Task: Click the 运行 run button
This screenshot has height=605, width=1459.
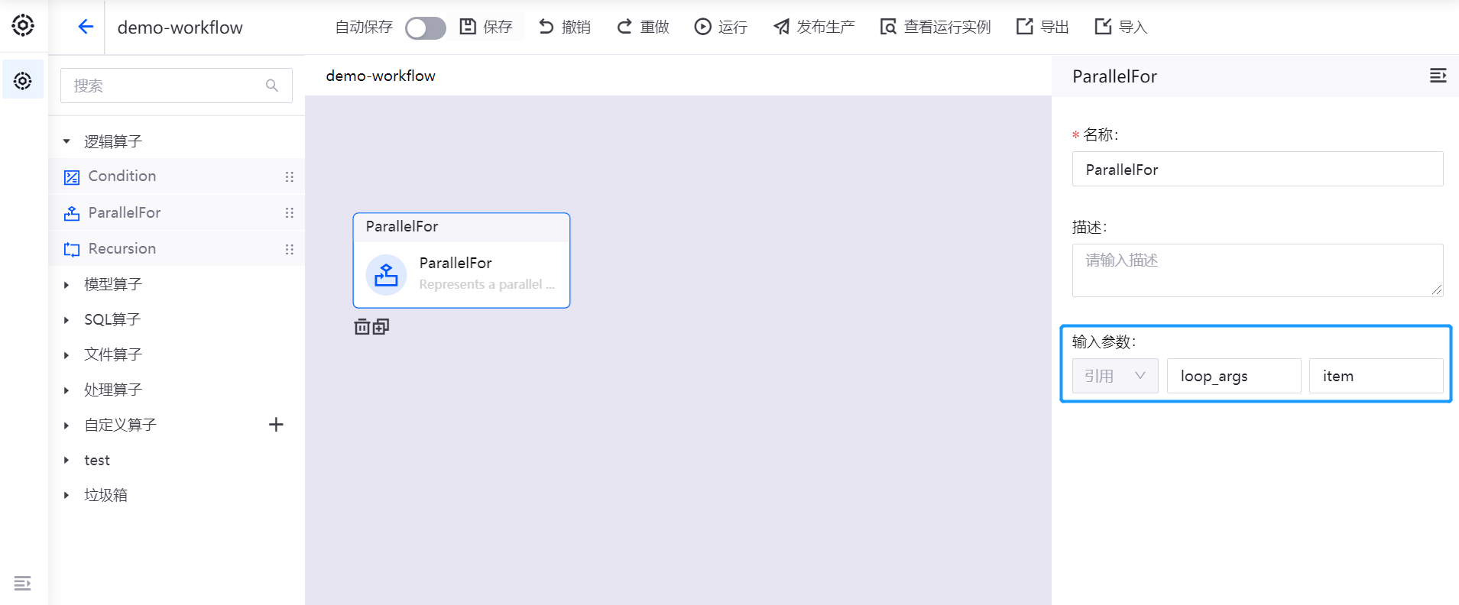Action: pyautogui.click(x=721, y=27)
